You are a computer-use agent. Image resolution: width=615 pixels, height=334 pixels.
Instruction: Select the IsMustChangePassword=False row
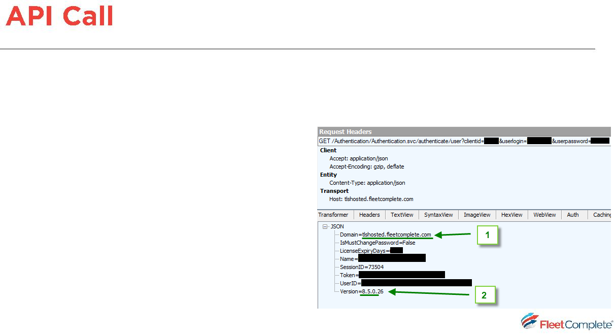point(378,243)
